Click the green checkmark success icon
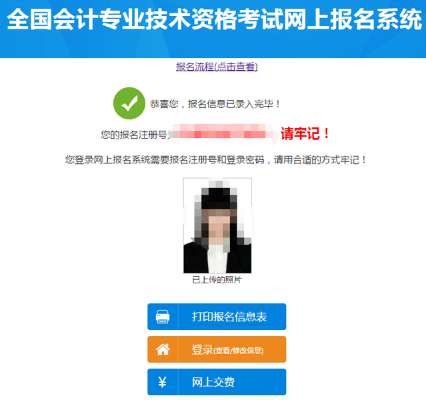Viewport: 426px width, 400px height. [129, 103]
